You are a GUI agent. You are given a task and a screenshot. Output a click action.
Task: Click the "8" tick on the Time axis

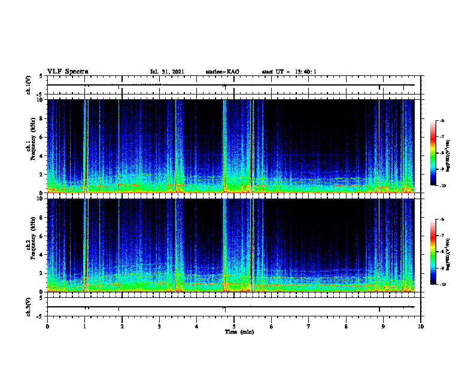click(x=346, y=327)
